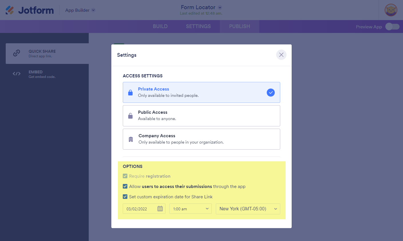The image size is (403, 241).
Task: Click the Embed code brackets icon
Action: (17, 74)
